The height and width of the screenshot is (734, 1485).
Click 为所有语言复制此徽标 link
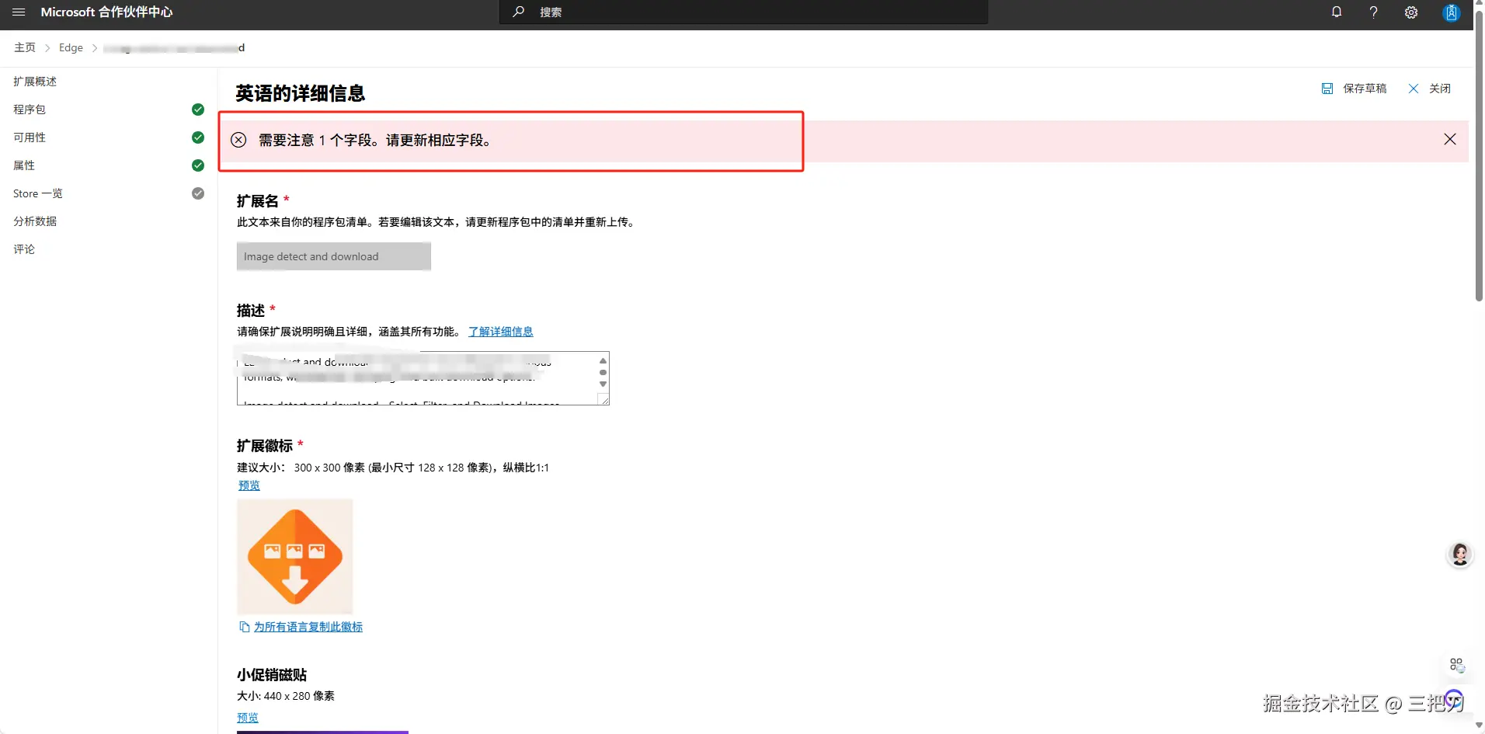coord(308,627)
